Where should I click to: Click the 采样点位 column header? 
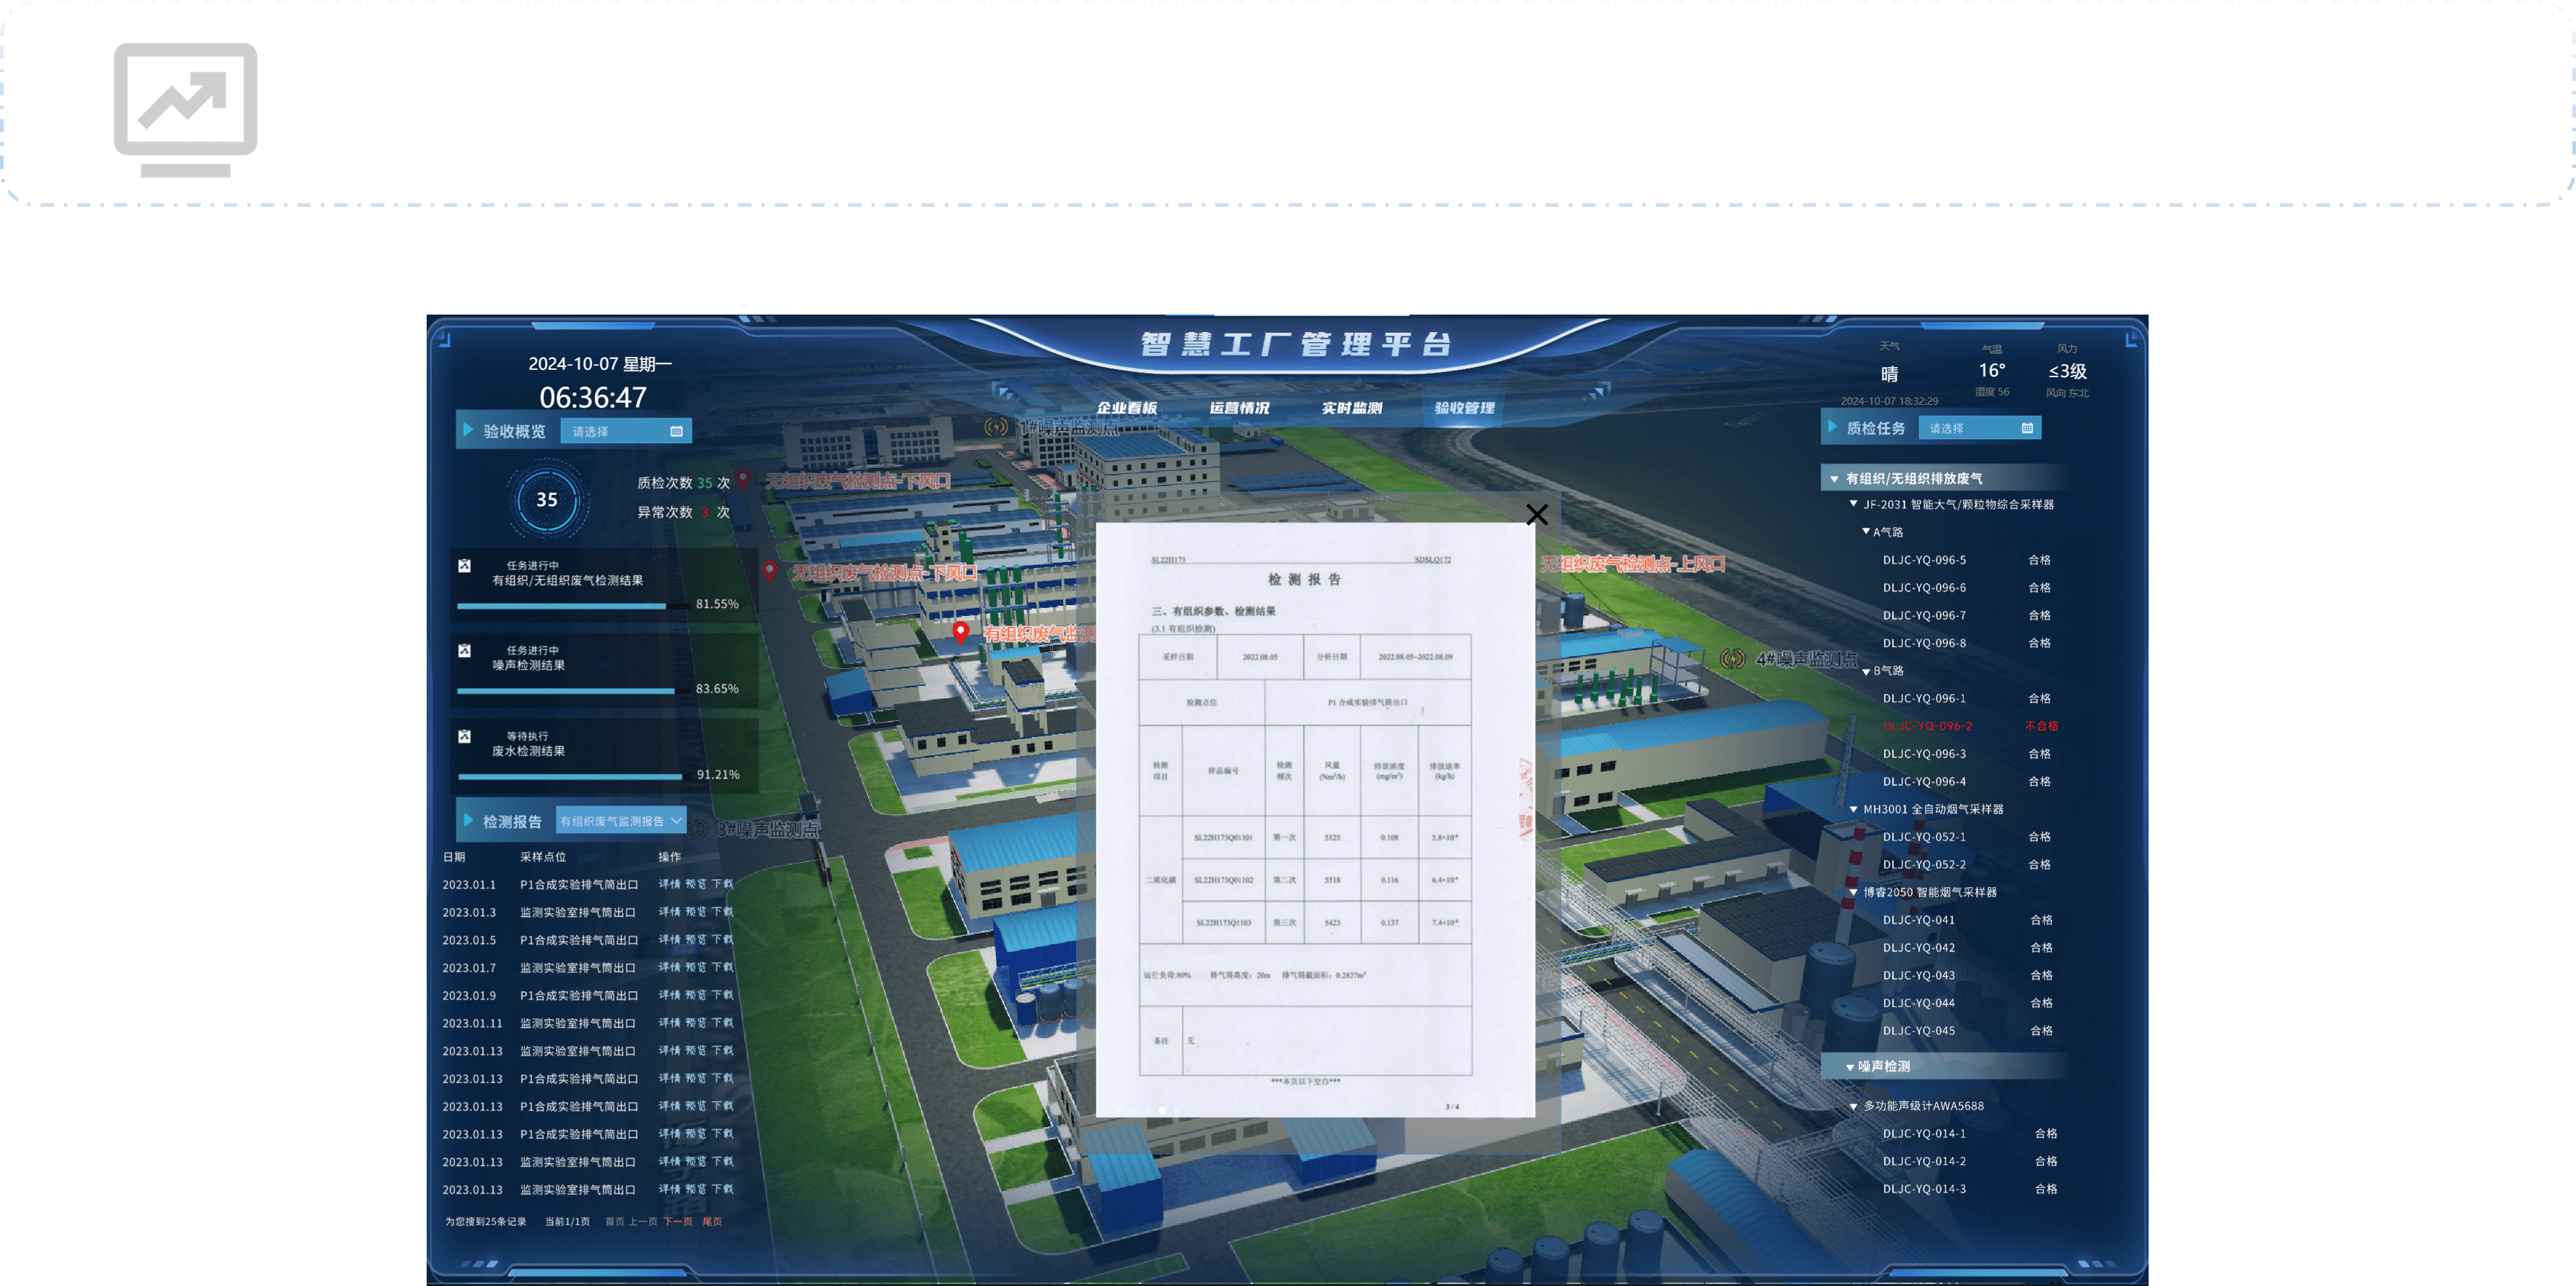tap(543, 857)
